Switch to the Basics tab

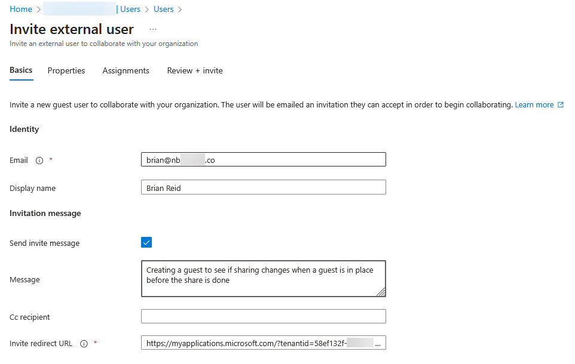tap(21, 70)
